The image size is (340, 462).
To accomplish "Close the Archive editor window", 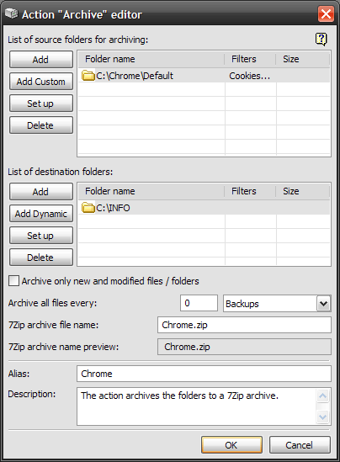I will (x=326, y=13).
